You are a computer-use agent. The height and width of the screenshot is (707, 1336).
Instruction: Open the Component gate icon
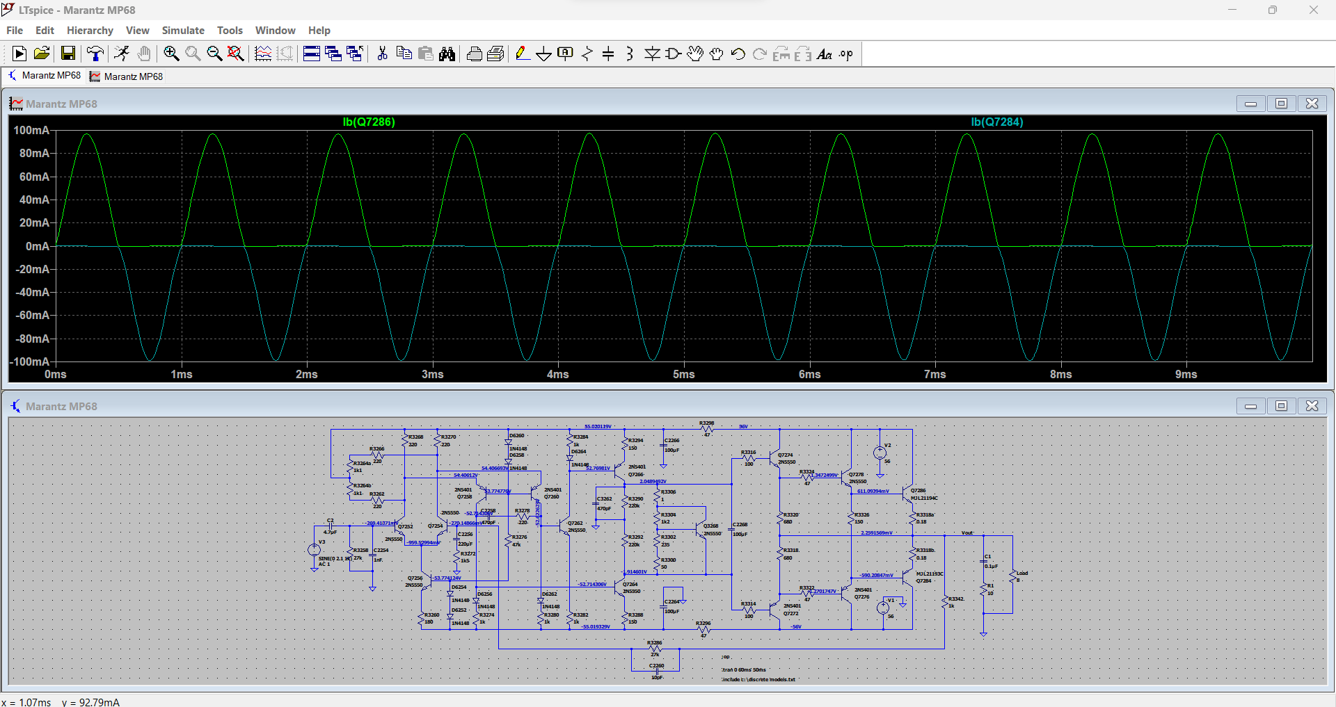coord(674,54)
